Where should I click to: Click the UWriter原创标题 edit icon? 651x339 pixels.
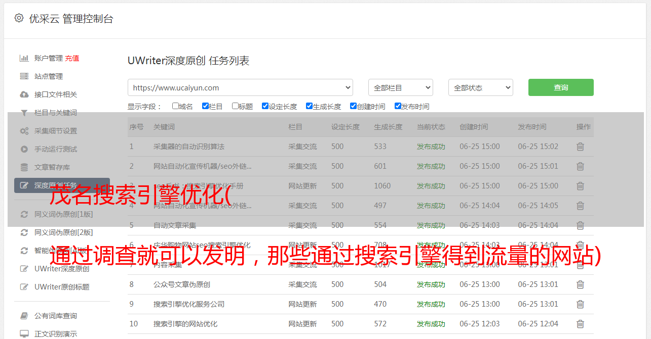[x=24, y=287]
